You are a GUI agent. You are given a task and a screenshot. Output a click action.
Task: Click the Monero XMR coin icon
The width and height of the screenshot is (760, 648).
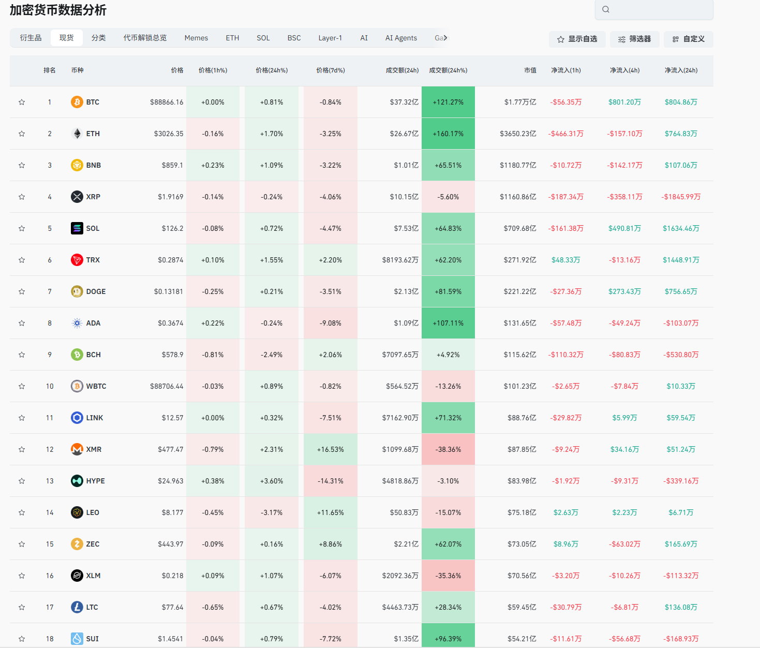coord(77,449)
